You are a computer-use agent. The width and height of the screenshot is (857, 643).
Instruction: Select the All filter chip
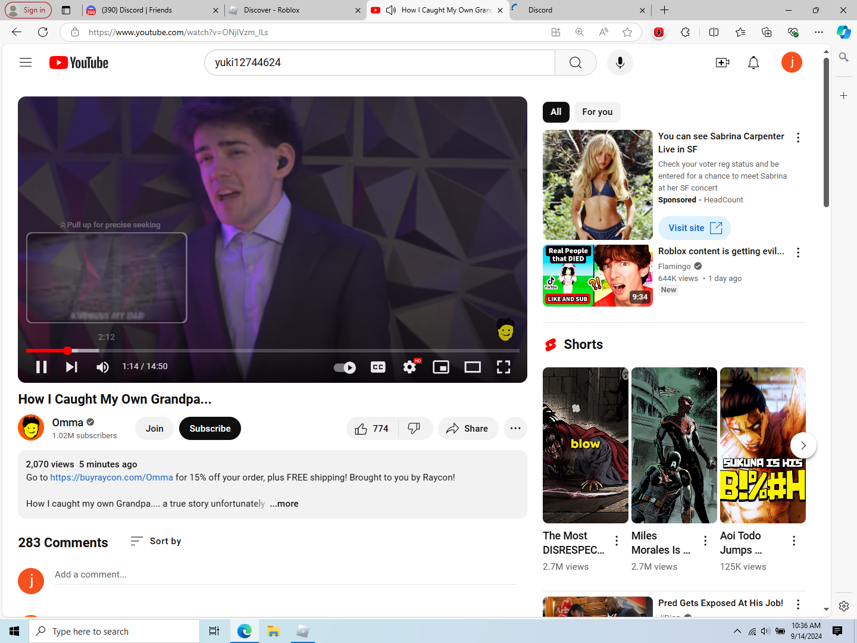tap(556, 112)
